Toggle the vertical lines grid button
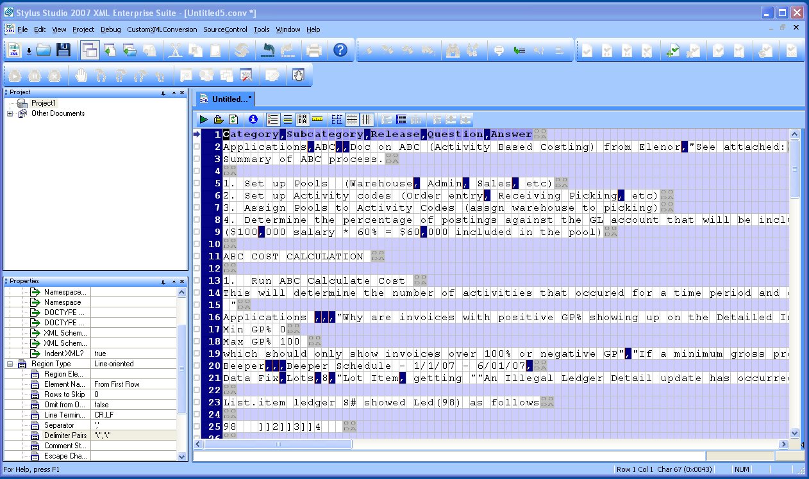Screen dimensions: 809x479 [367, 119]
